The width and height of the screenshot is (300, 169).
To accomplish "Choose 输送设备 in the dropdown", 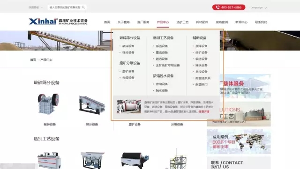I will click(201, 59).
